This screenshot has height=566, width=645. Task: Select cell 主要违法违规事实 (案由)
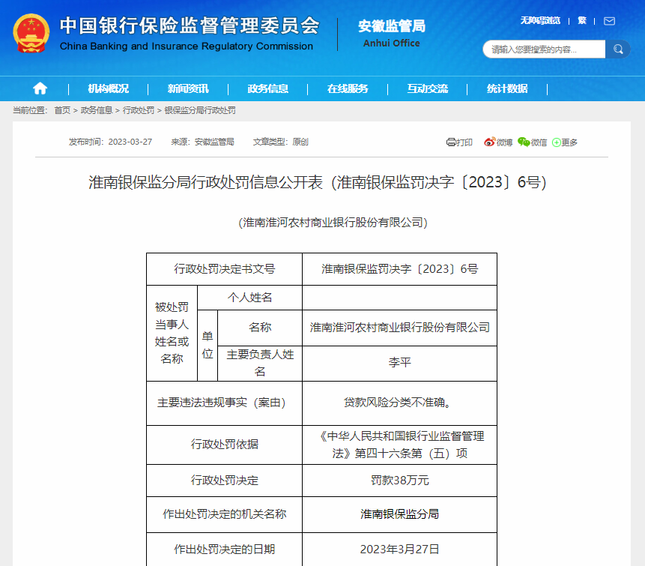pyautogui.click(x=224, y=403)
